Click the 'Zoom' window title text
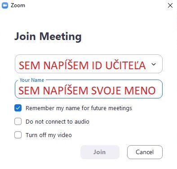The image size is (177, 169). tap(18, 5)
